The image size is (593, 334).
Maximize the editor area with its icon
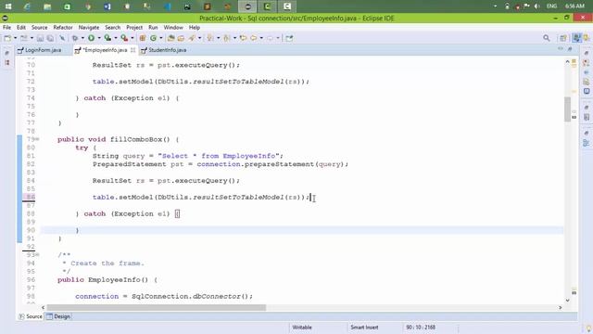coord(570,49)
